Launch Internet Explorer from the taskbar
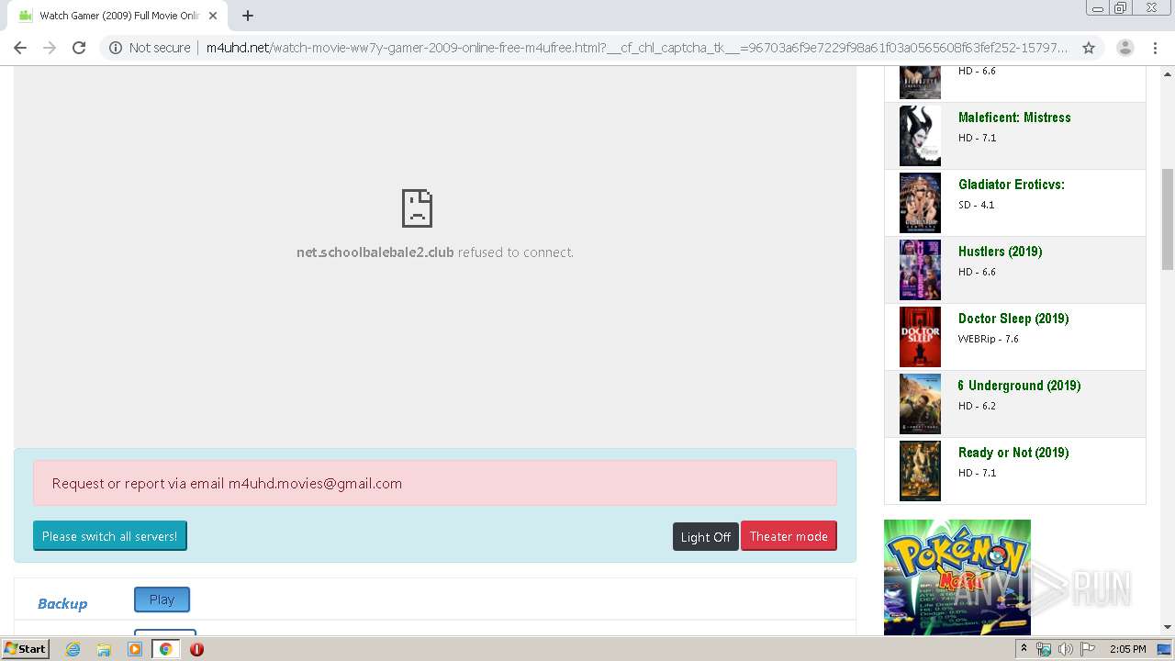This screenshot has width=1175, height=661. tap(73, 649)
